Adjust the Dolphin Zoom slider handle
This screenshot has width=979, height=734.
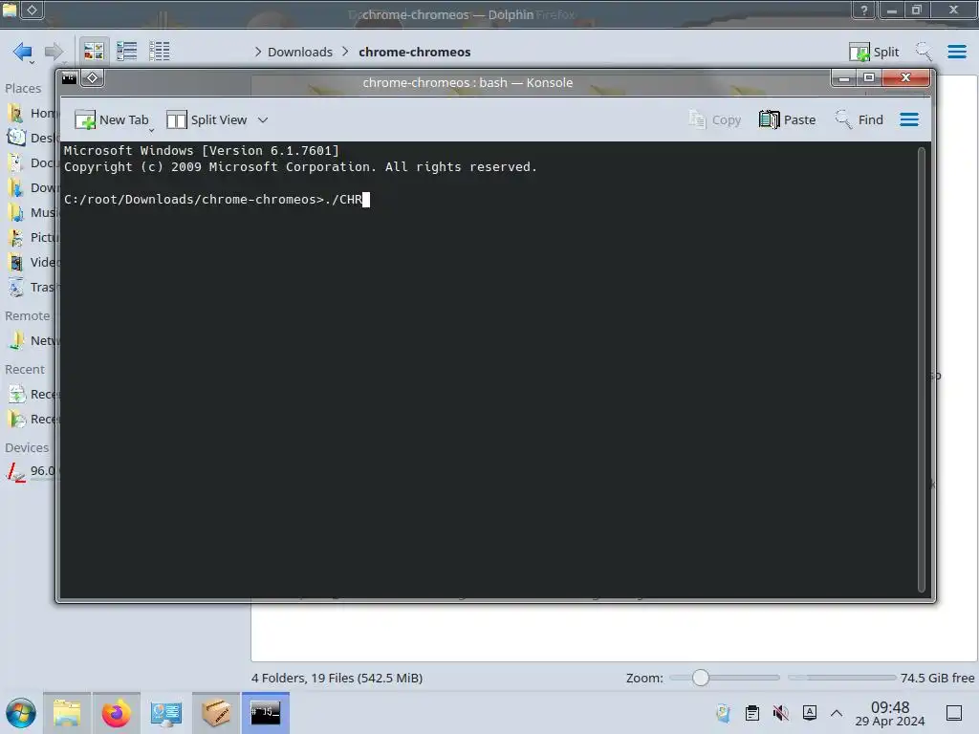tap(701, 678)
